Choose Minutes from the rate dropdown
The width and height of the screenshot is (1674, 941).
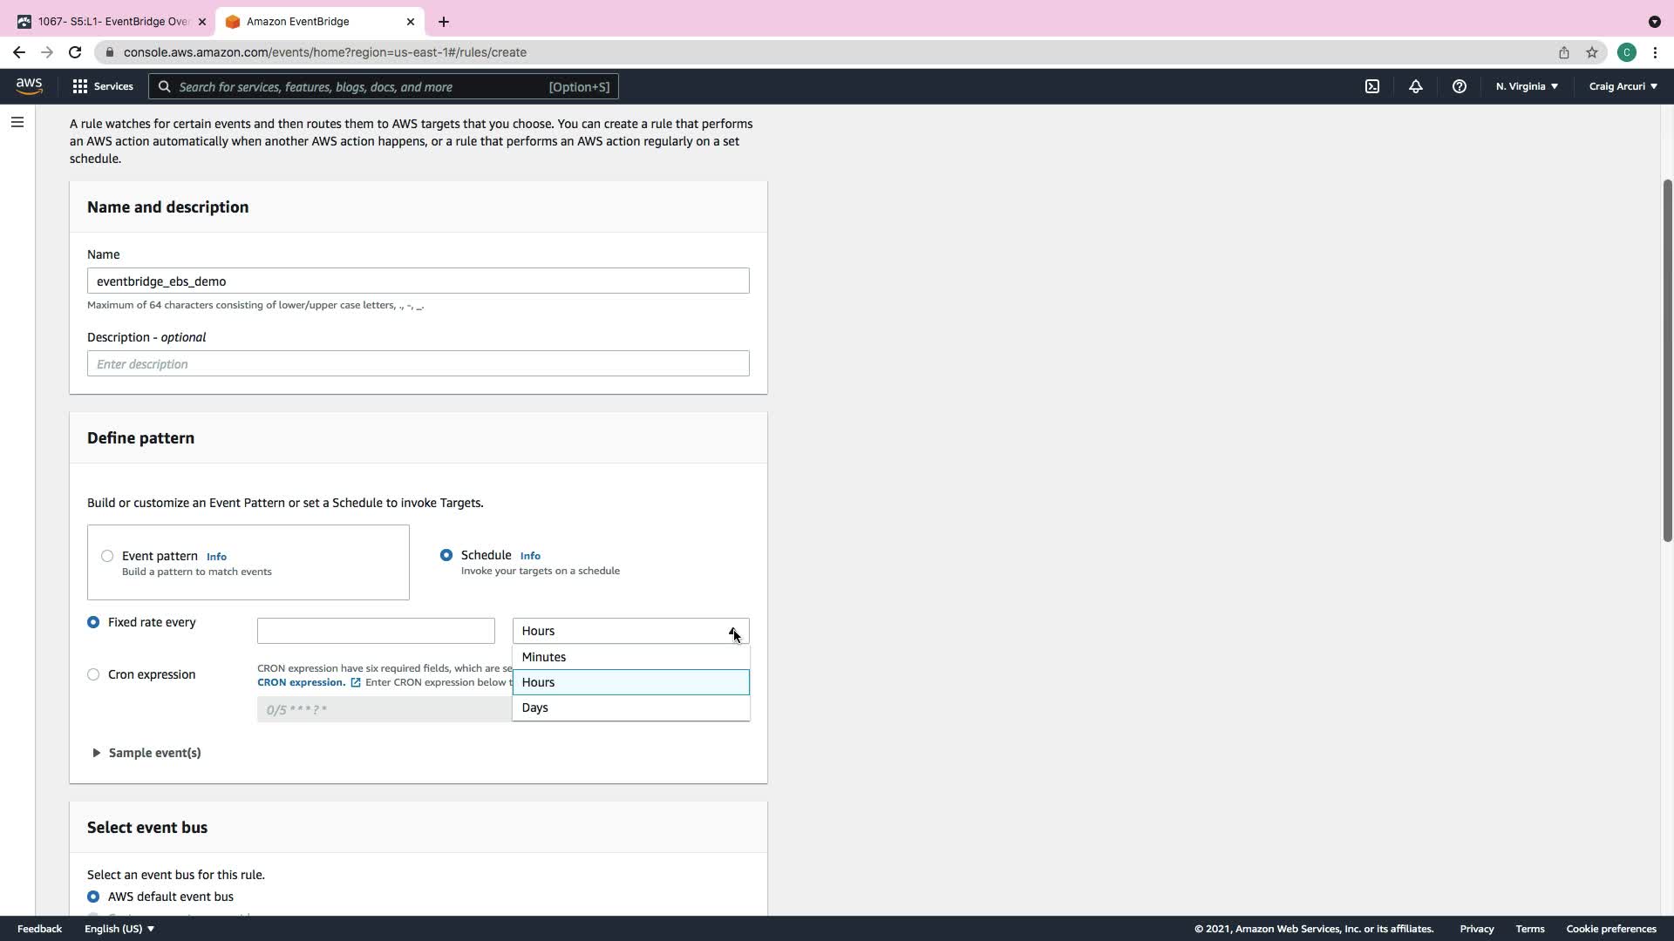(x=544, y=657)
